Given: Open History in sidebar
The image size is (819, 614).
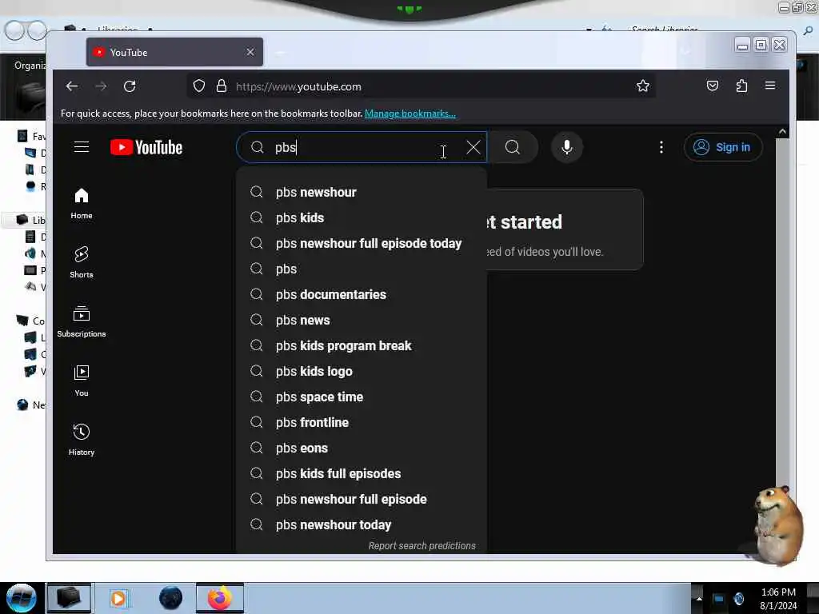Looking at the screenshot, I should pyautogui.click(x=82, y=440).
